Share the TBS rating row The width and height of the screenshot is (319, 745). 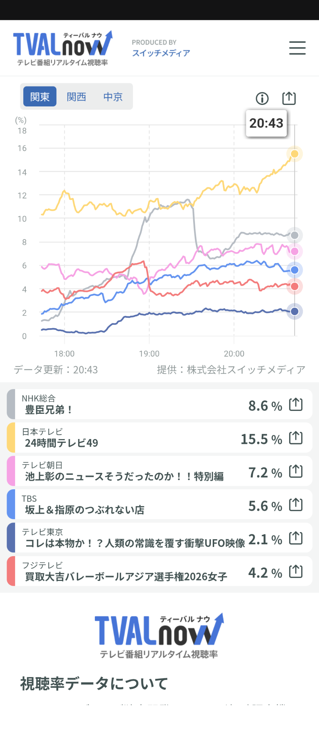pos(296,504)
